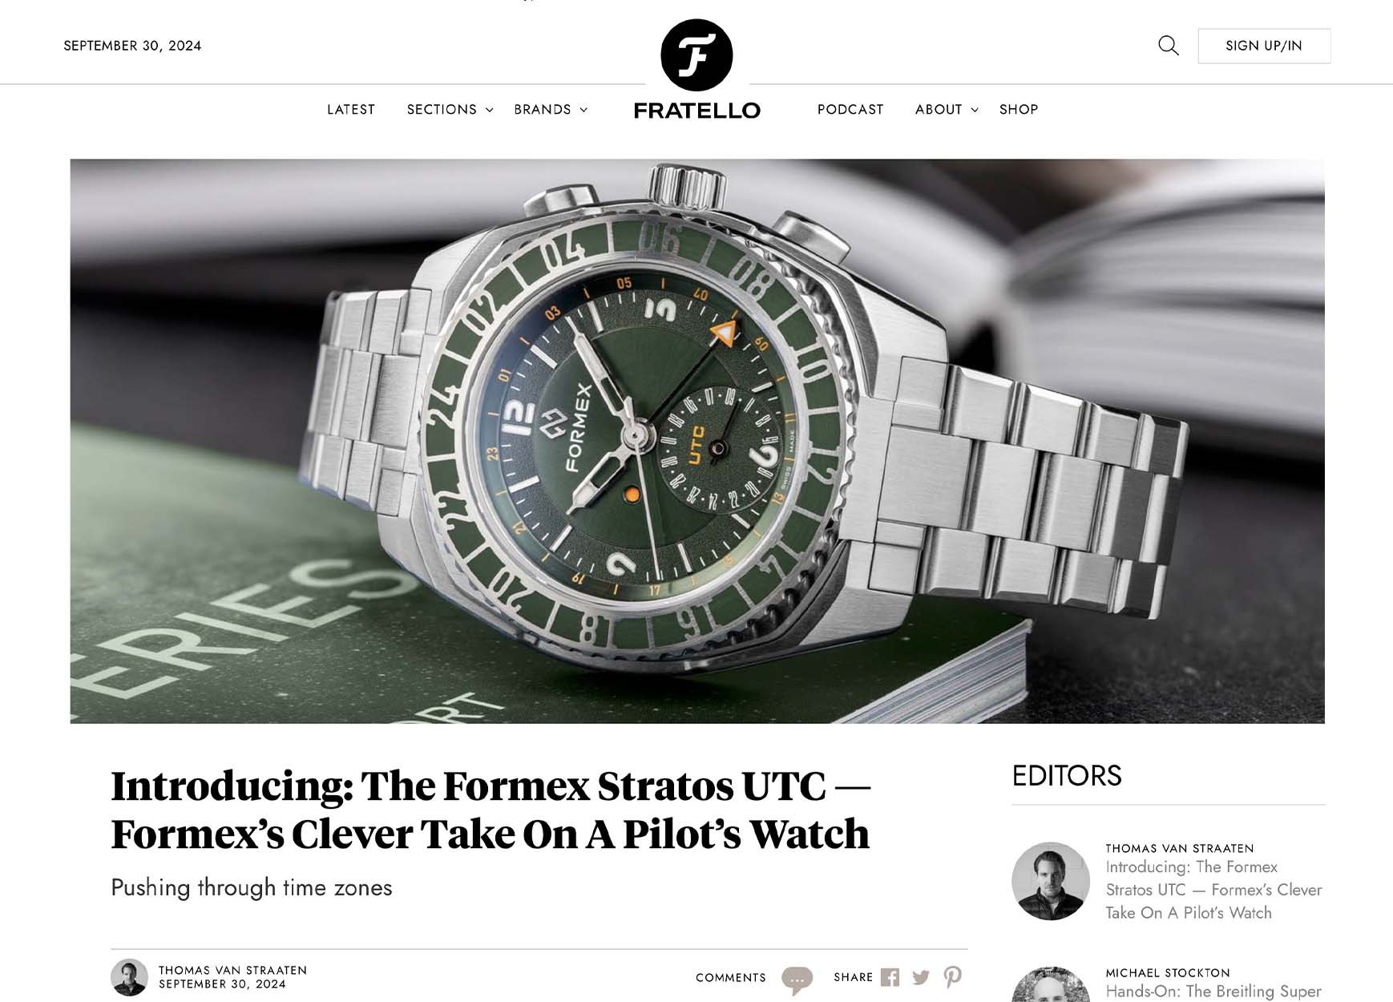This screenshot has height=1002, width=1393.
Task: Share article on Twitter
Action: (921, 977)
